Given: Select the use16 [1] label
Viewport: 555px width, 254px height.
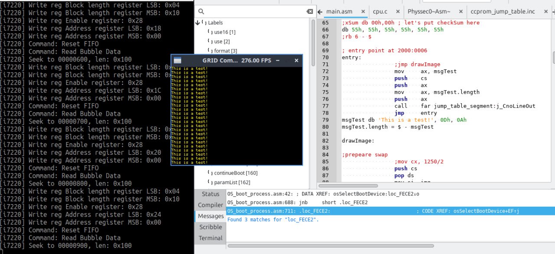Looking at the screenshot, I should pos(225,32).
